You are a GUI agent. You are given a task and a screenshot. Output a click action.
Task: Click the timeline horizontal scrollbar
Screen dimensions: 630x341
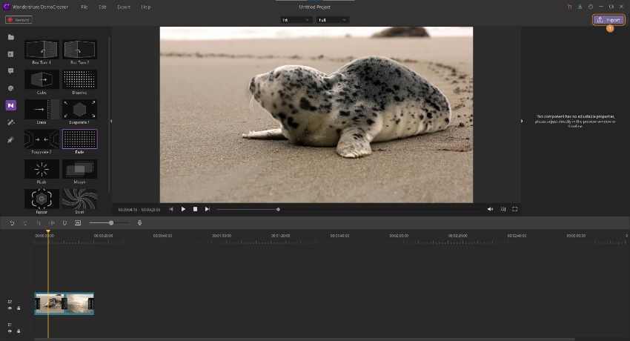coord(305,340)
